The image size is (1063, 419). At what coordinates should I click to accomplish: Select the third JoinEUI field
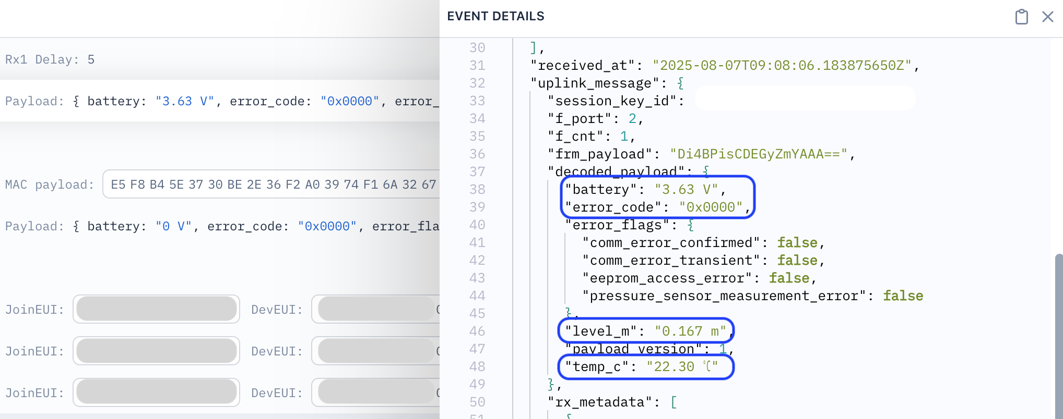(x=156, y=392)
